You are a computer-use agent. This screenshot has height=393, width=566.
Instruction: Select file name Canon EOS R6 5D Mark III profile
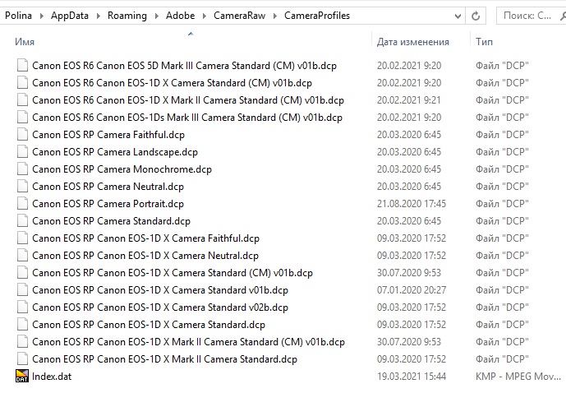184,66
